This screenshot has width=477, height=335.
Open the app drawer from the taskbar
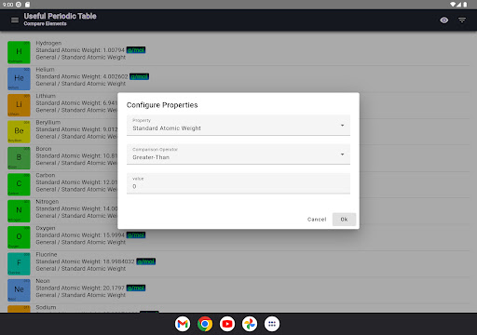click(272, 324)
